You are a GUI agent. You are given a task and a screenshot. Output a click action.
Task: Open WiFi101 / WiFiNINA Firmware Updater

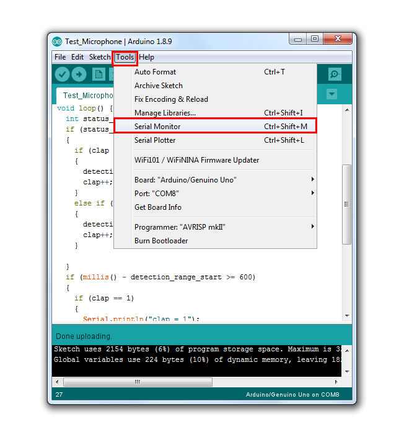tap(216, 160)
